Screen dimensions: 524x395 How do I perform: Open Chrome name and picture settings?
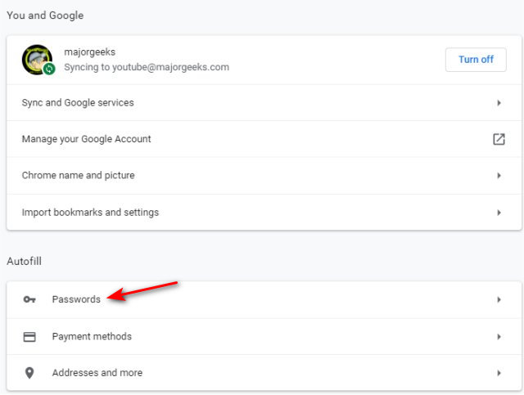pos(264,176)
